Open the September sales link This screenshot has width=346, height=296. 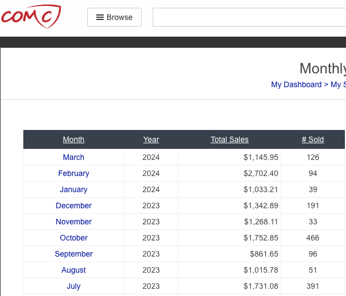pos(73,254)
